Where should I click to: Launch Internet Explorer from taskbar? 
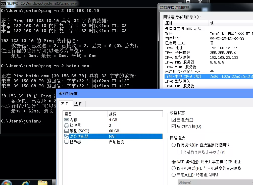pos(25,182)
